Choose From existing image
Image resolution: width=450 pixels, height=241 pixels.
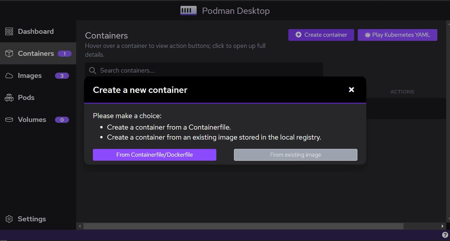click(296, 155)
